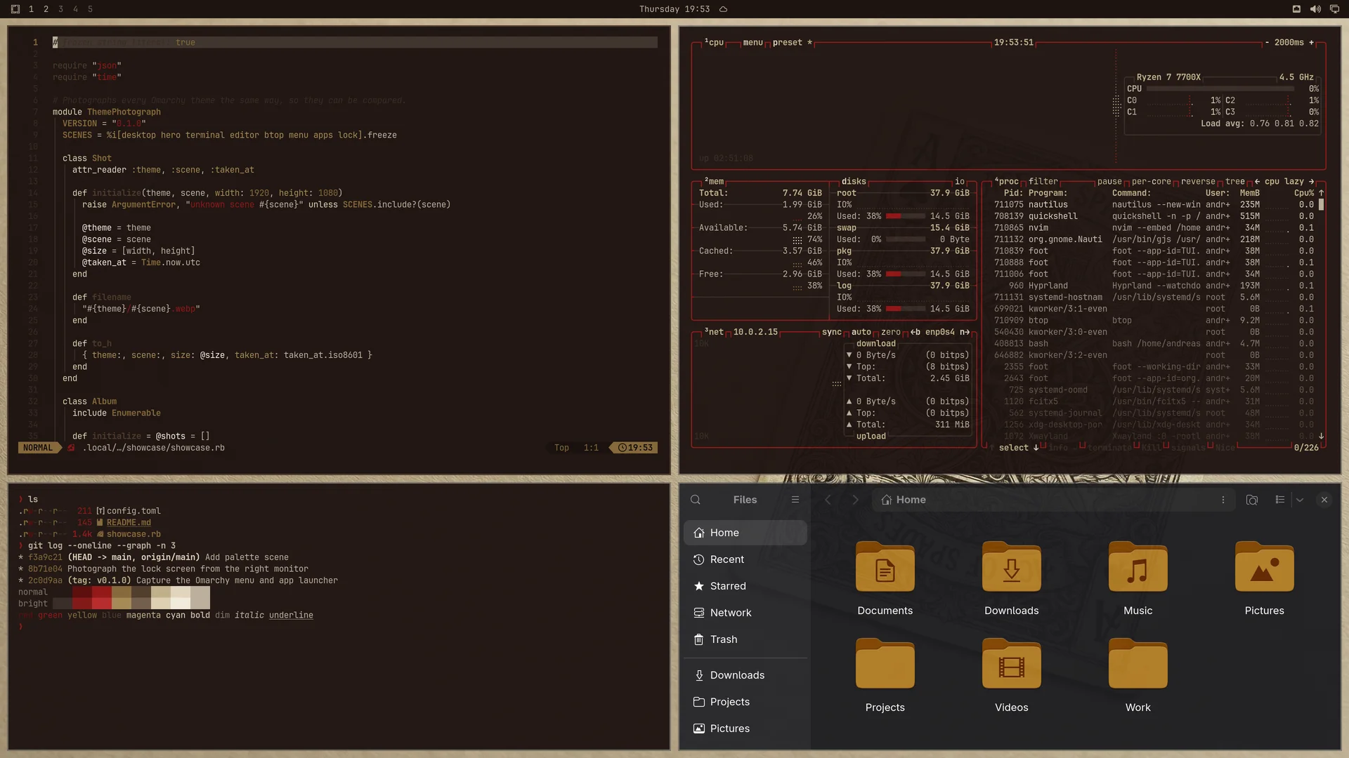Switch Files to list view
The height and width of the screenshot is (758, 1349).
click(x=1280, y=500)
